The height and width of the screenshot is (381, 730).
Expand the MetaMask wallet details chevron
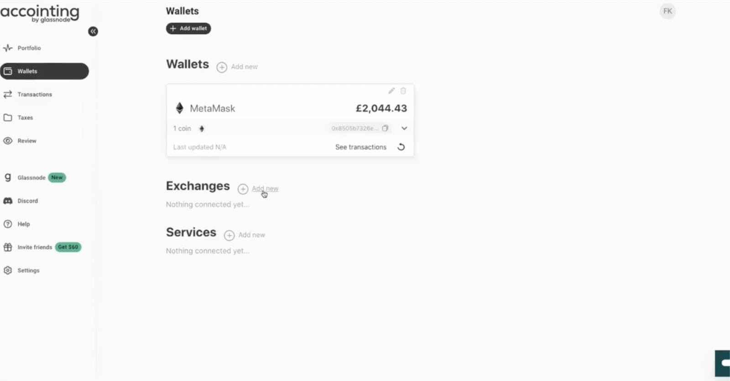[x=404, y=129]
